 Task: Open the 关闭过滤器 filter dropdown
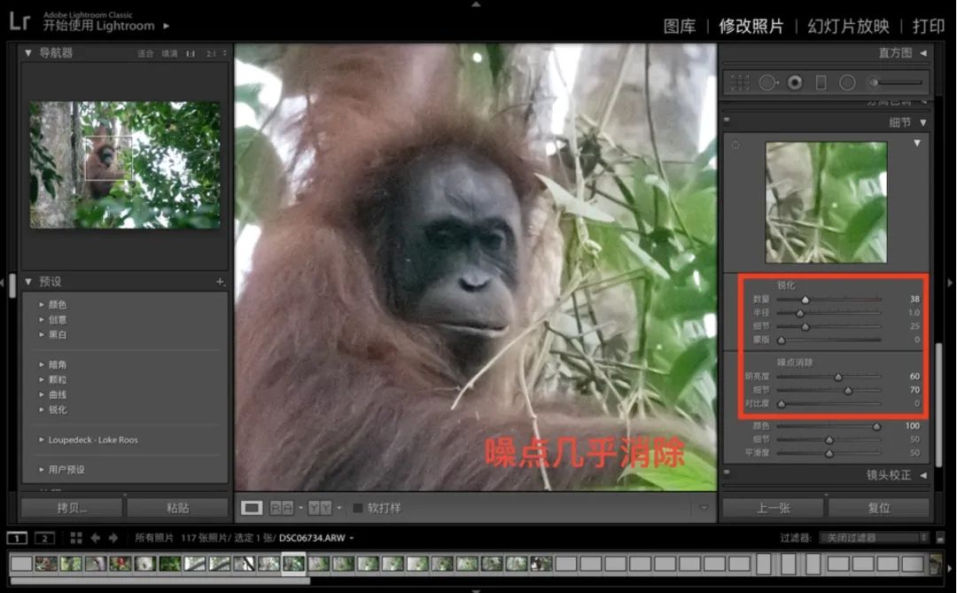pos(873,538)
